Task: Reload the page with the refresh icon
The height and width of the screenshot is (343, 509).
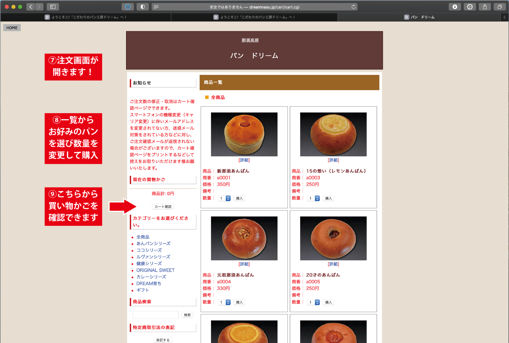Action: click(x=353, y=7)
